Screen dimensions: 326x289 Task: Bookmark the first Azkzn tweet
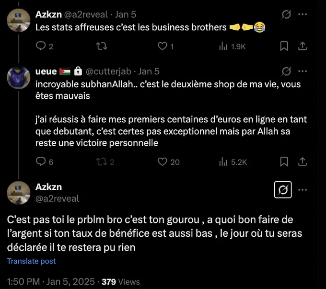pos(284,46)
